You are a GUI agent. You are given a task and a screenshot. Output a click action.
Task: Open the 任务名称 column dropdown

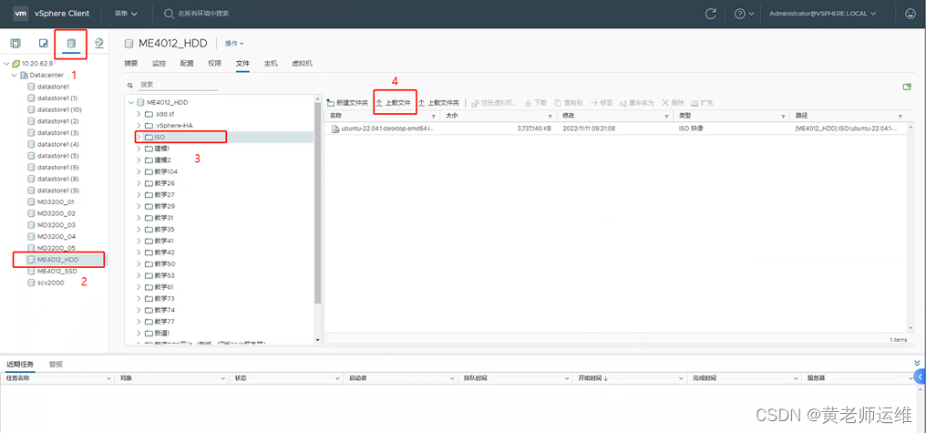[x=108, y=377]
